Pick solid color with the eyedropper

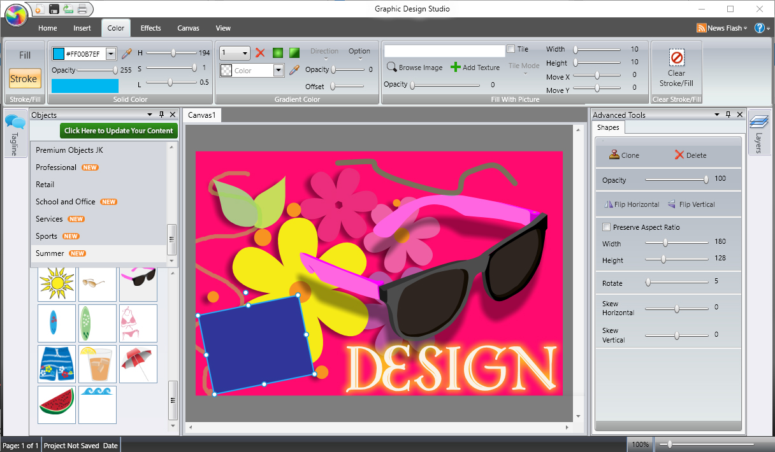[126, 53]
